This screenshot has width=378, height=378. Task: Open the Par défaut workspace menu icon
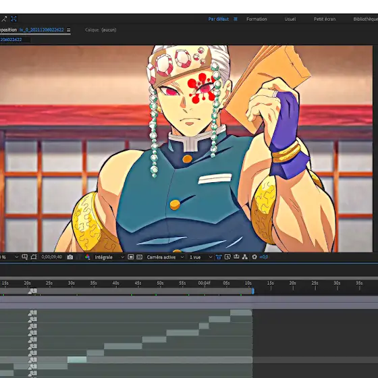pyautogui.click(x=236, y=19)
